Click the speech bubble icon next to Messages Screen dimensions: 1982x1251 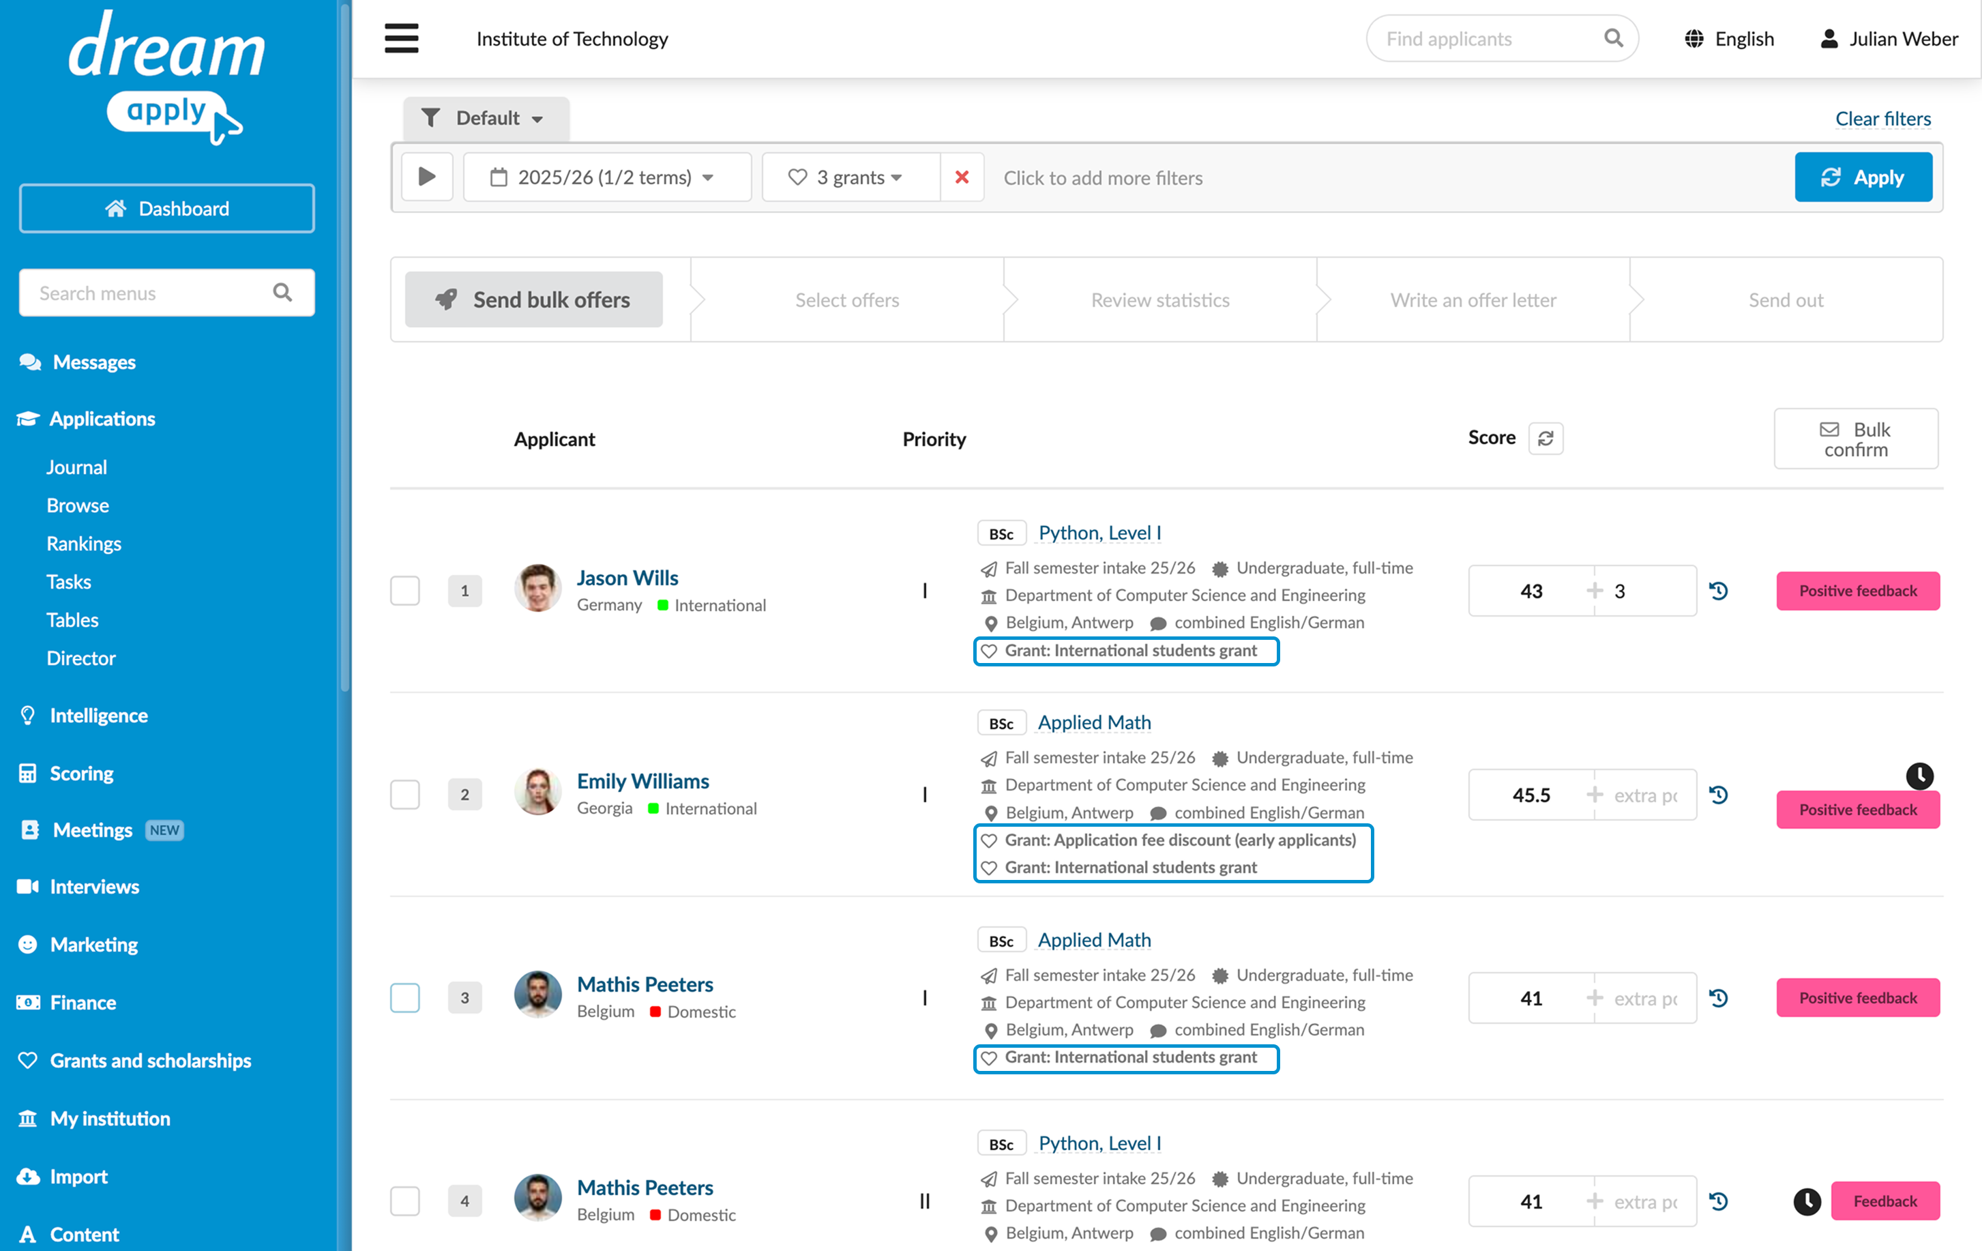31,362
